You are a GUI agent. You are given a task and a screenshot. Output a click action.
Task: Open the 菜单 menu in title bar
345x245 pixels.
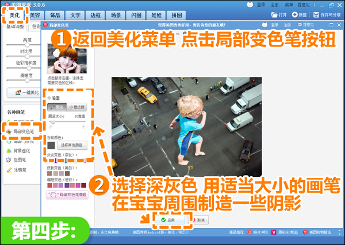pyautogui.click(x=289, y=5)
